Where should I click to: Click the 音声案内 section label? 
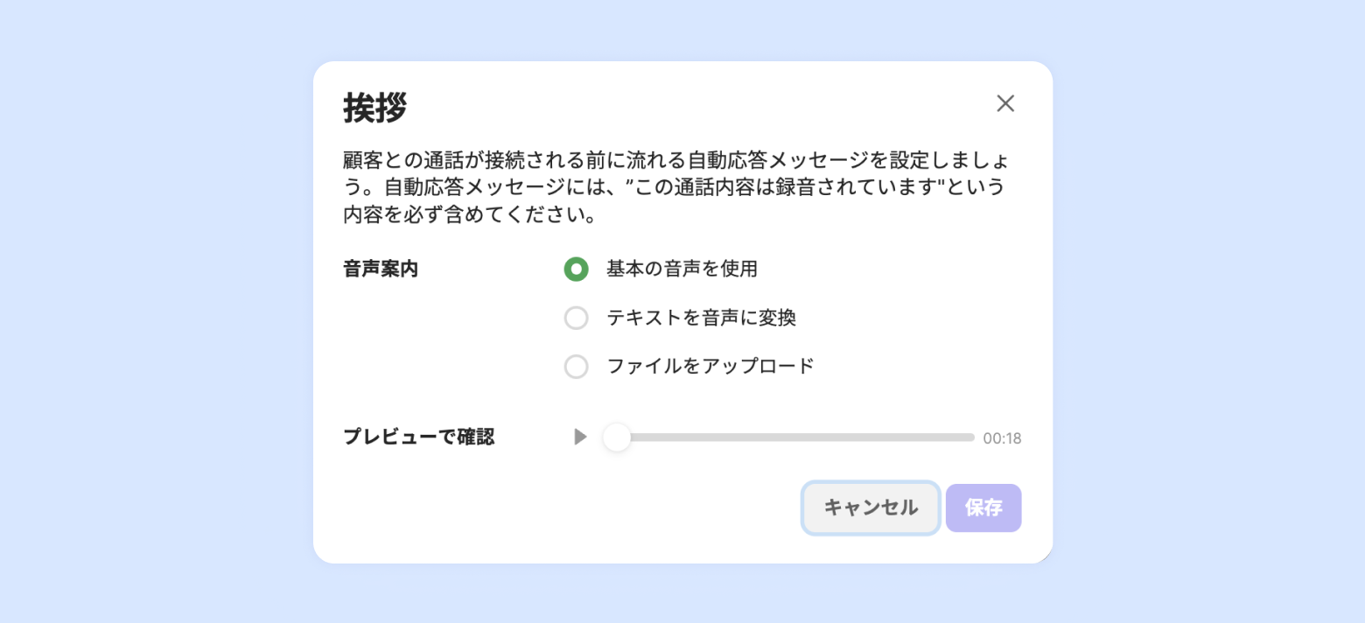click(381, 269)
